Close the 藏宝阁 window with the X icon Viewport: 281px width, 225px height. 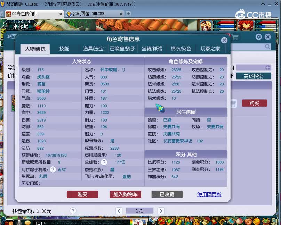[268, 37]
